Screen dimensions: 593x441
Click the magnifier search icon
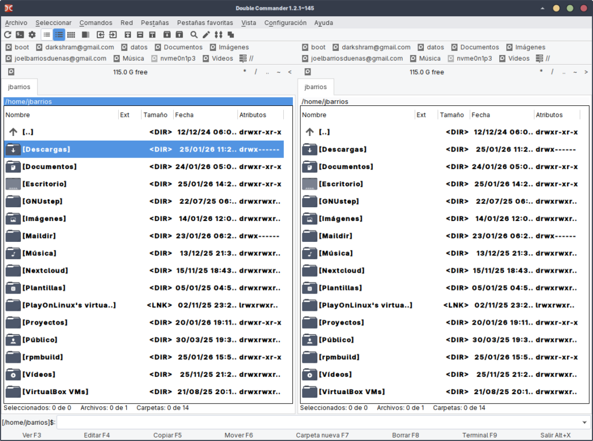pyautogui.click(x=194, y=35)
